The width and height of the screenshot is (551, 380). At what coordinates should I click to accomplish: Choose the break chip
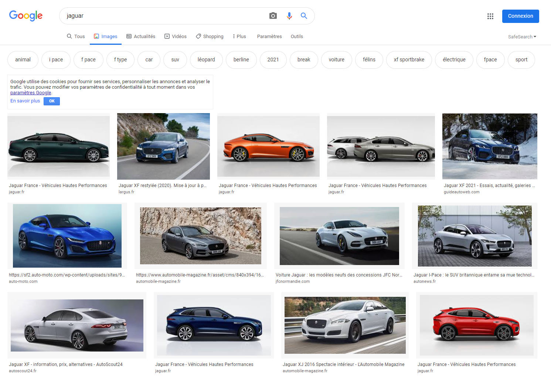click(304, 60)
